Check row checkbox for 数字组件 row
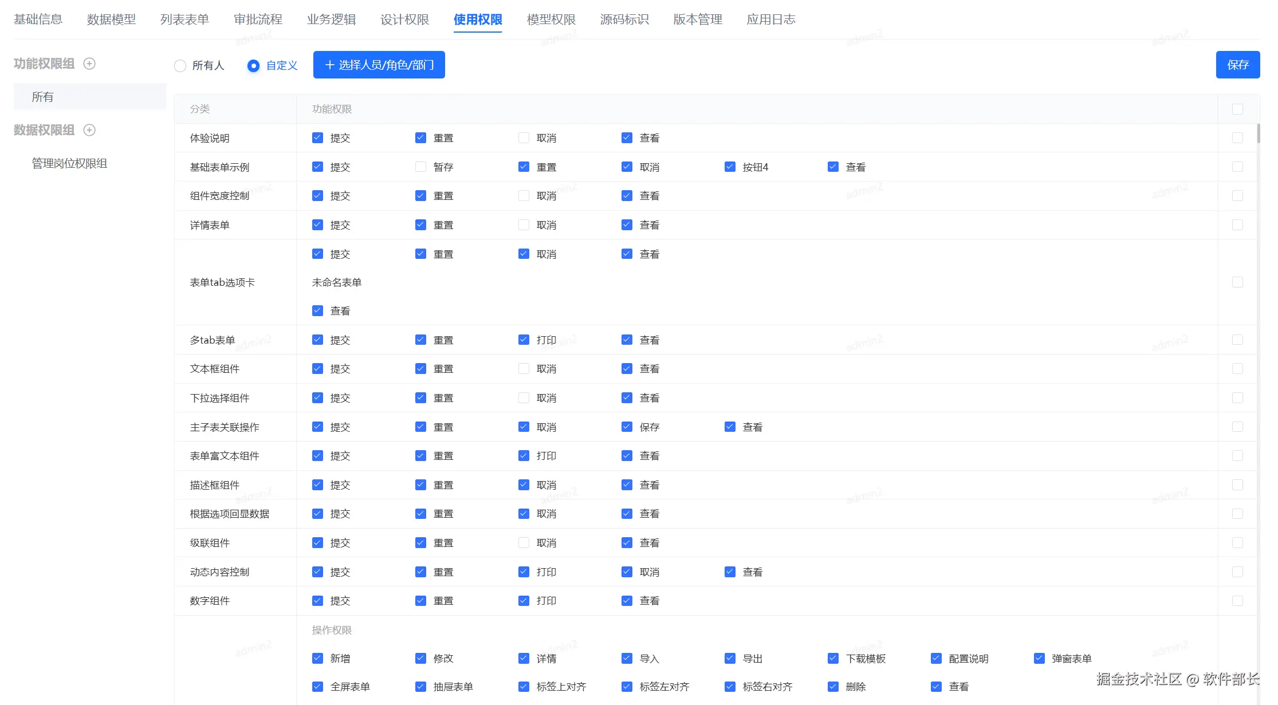 (x=1237, y=601)
